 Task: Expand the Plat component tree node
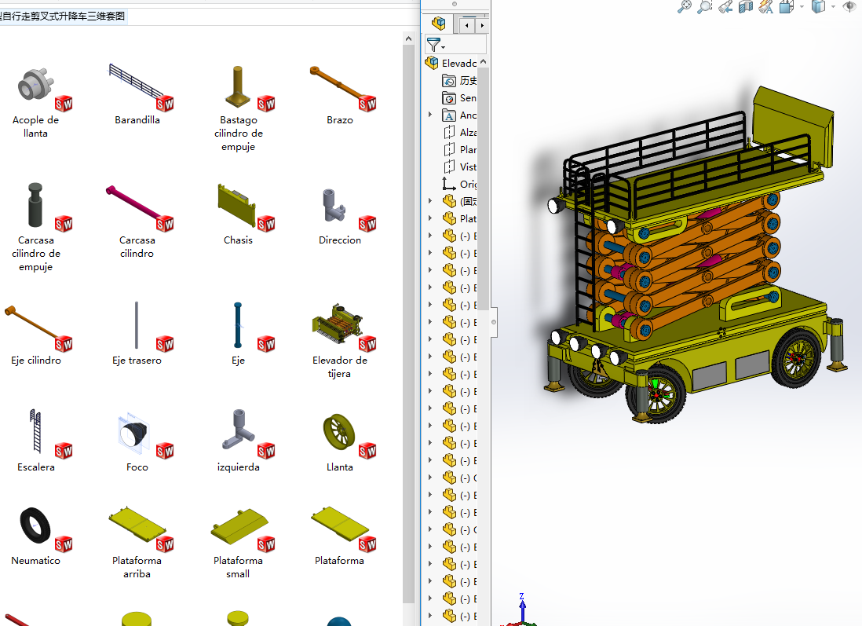coord(430,218)
